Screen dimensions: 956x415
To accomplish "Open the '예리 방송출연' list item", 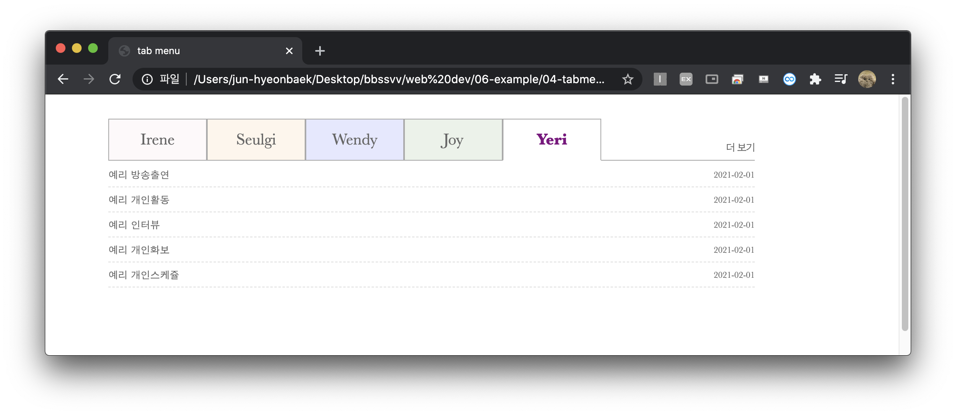I will coord(139,175).
